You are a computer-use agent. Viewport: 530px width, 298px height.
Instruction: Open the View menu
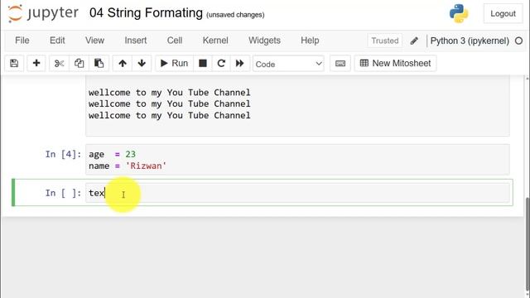tap(94, 41)
